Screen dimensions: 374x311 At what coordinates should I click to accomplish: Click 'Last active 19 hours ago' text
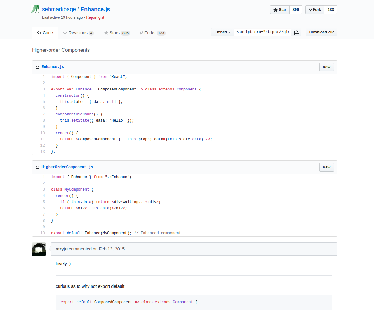point(62,17)
